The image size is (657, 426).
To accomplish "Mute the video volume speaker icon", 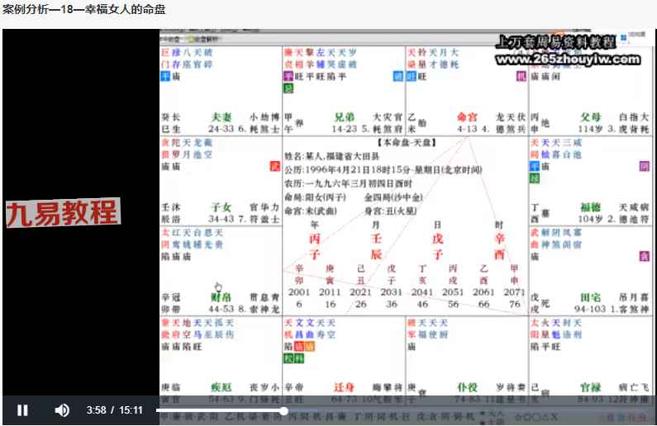I will [x=62, y=410].
